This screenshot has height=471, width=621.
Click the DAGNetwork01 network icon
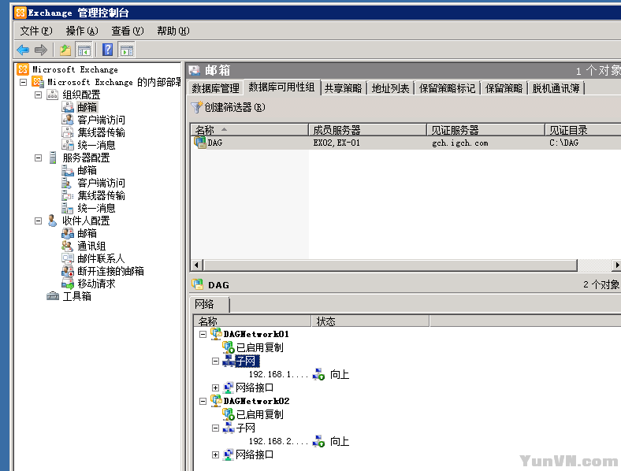(x=216, y=334)
